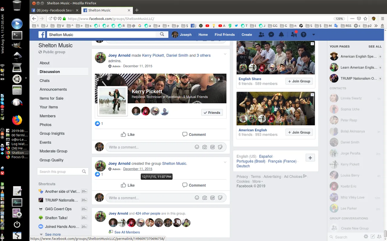The image size is (387, 241).
Task: Open Kerry Pickett profile picture thumbnail
Action: pos(112,101)
